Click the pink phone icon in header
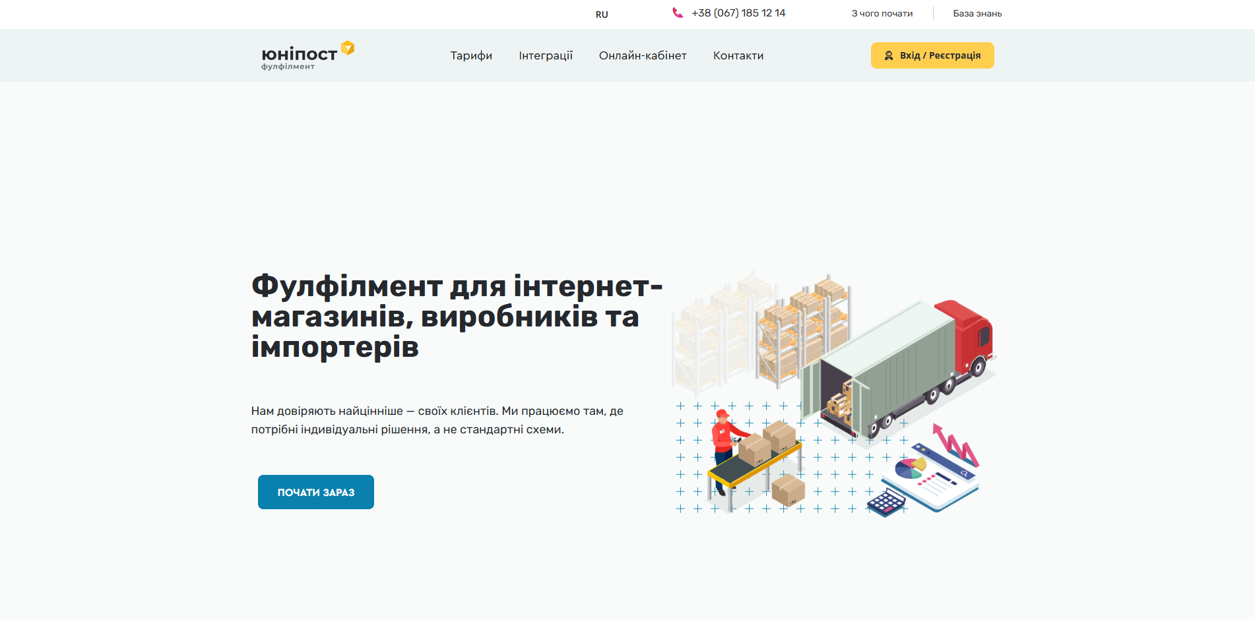 coord(677,13)
